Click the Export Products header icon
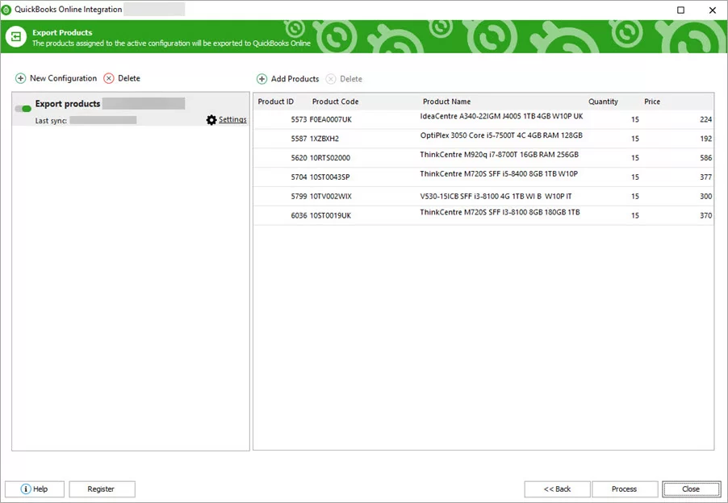The image size is (728, 503). click(x=16, y=36)
